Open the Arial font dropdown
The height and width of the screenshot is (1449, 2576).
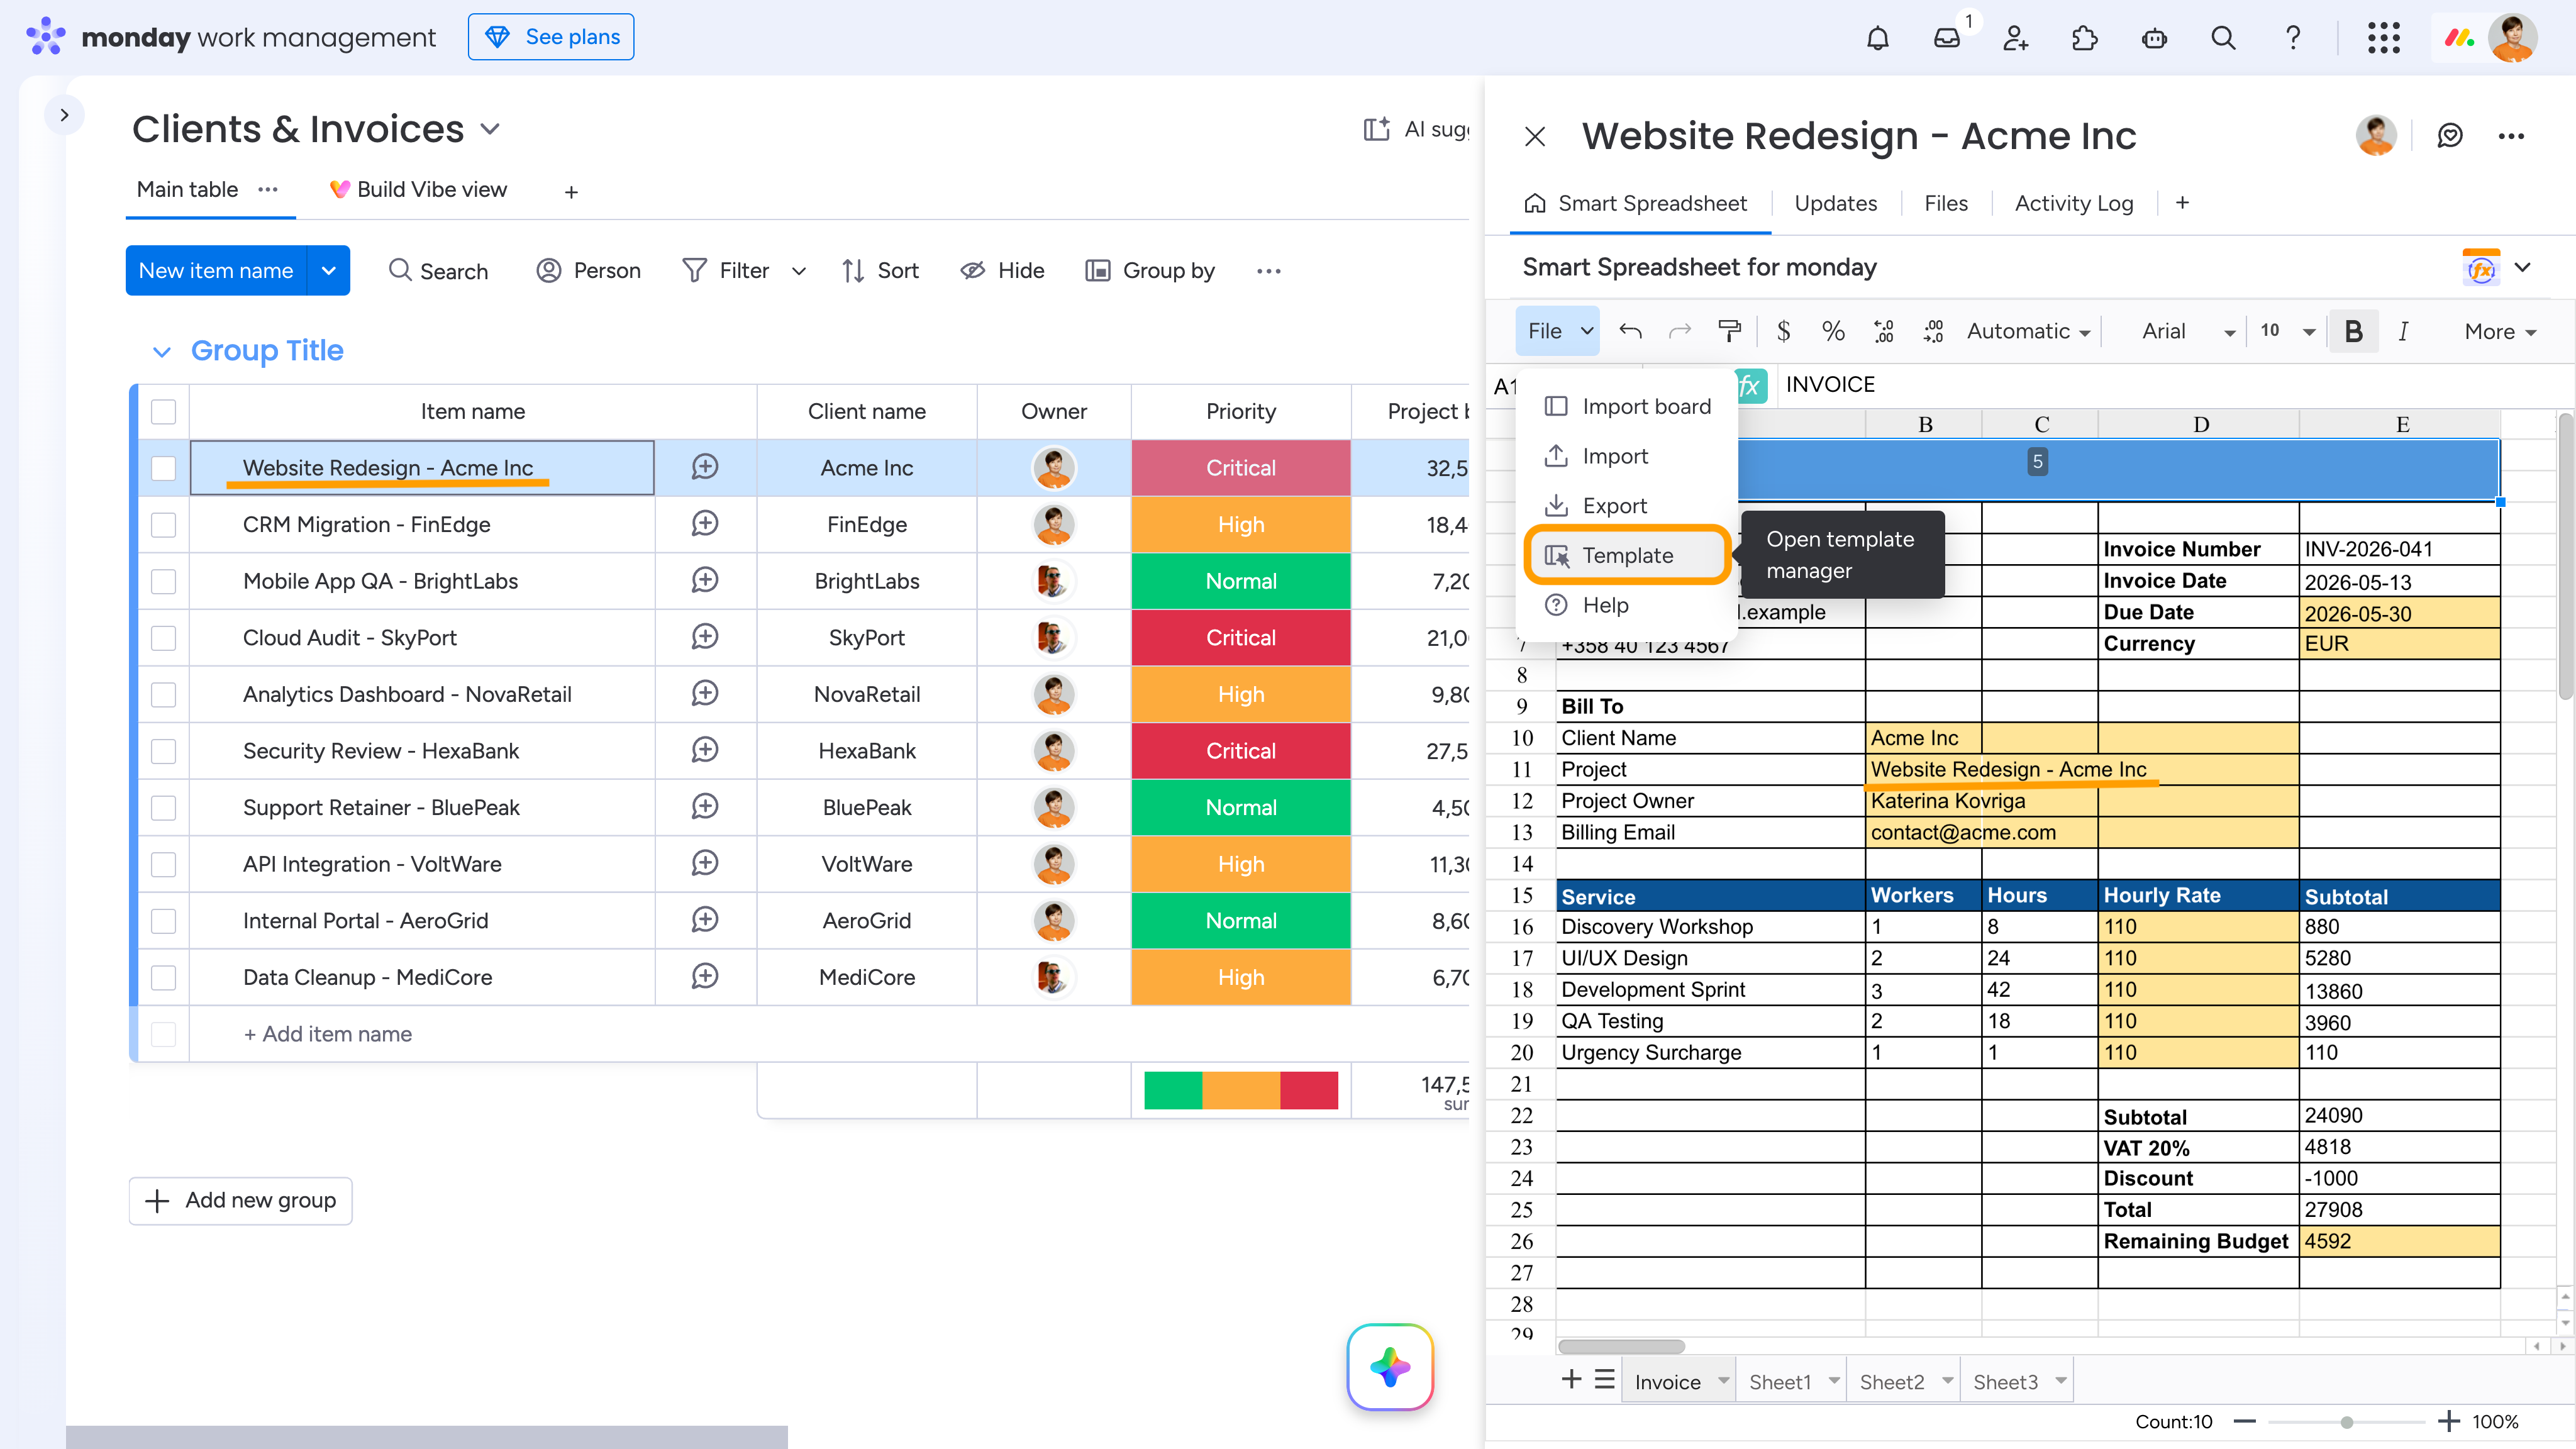[x=2187, y=331]
